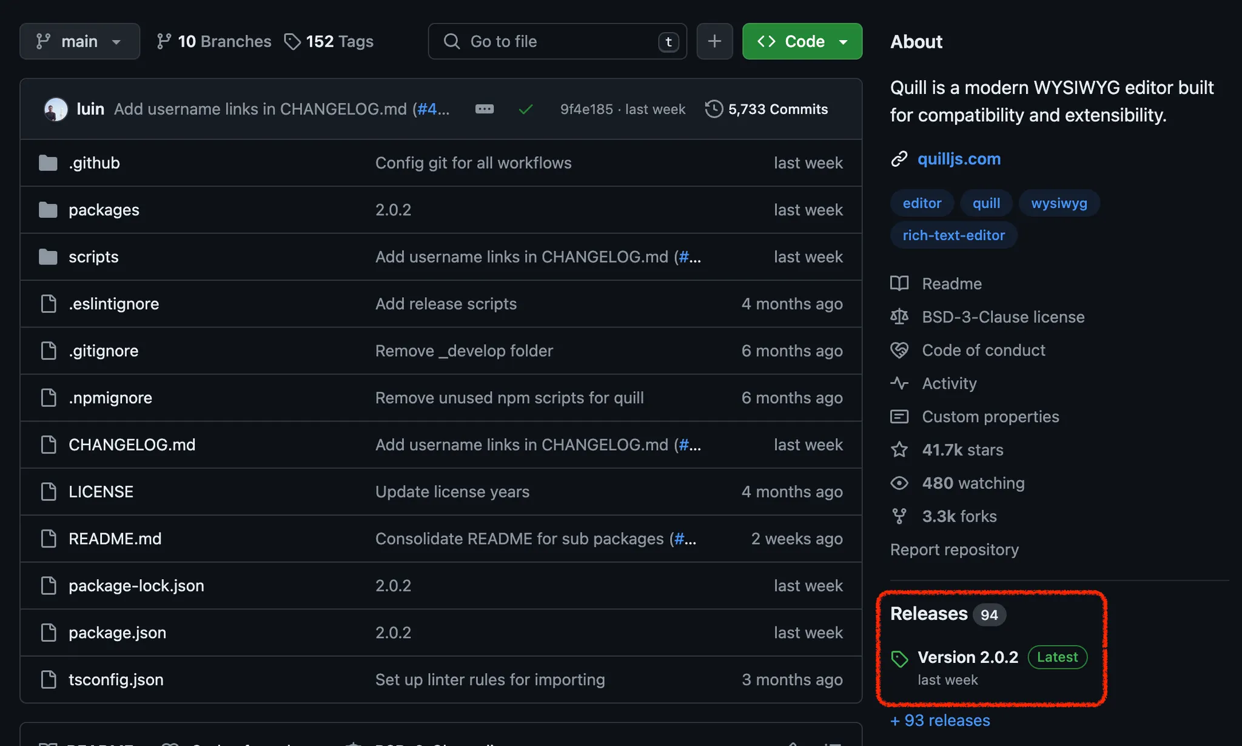Open commit history clock icon
1242x746 pixels.
(714, 109)
